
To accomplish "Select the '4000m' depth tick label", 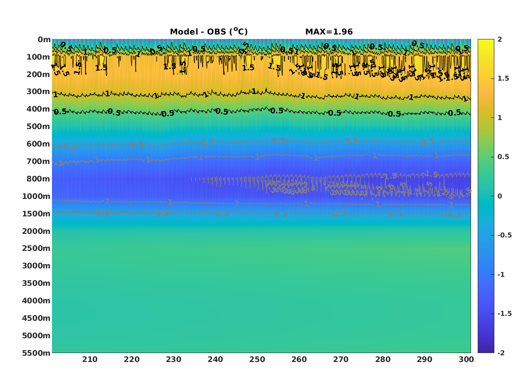I will coord(36,301).
